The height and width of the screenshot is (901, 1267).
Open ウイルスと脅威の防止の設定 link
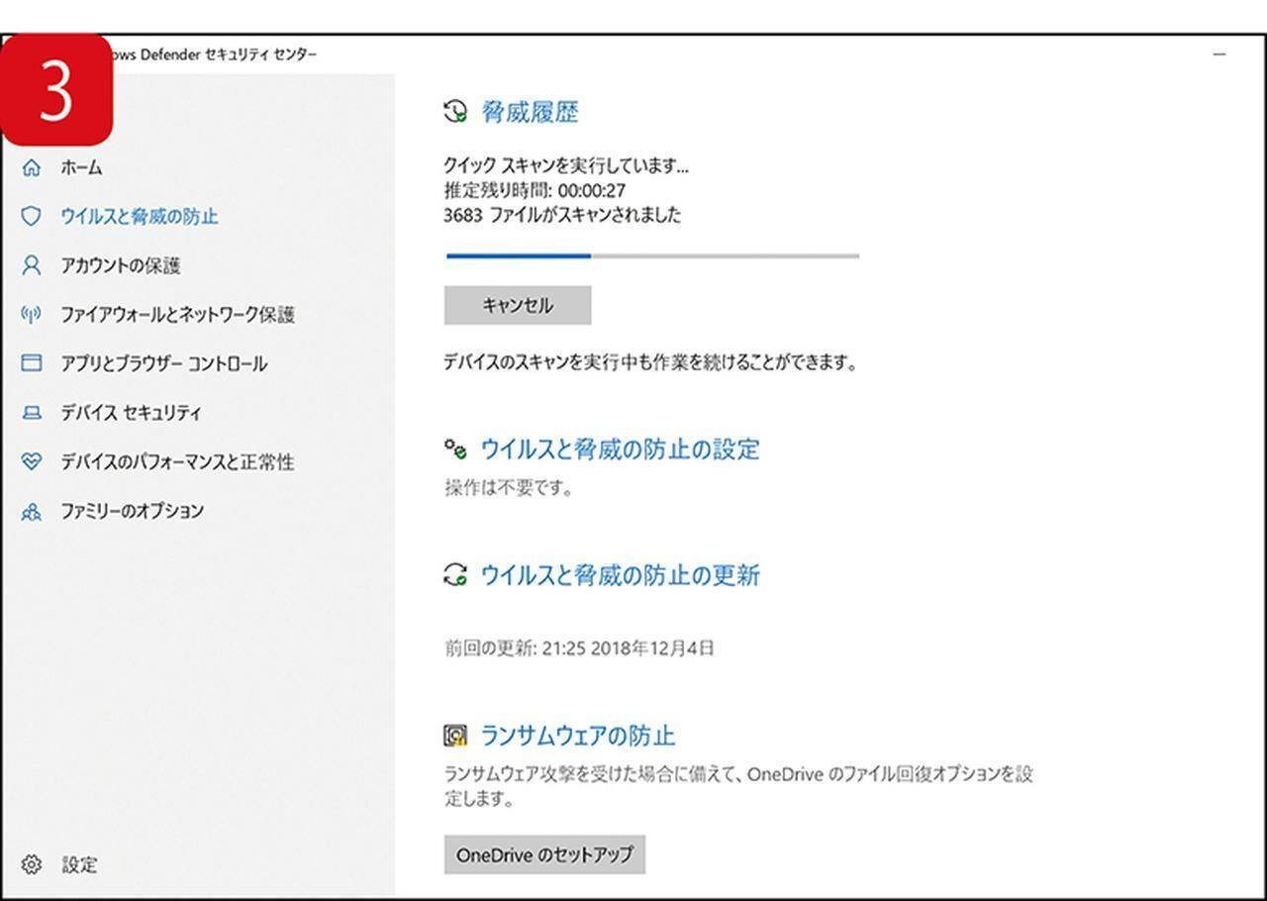pyautogui.click(x=621, y=450)
